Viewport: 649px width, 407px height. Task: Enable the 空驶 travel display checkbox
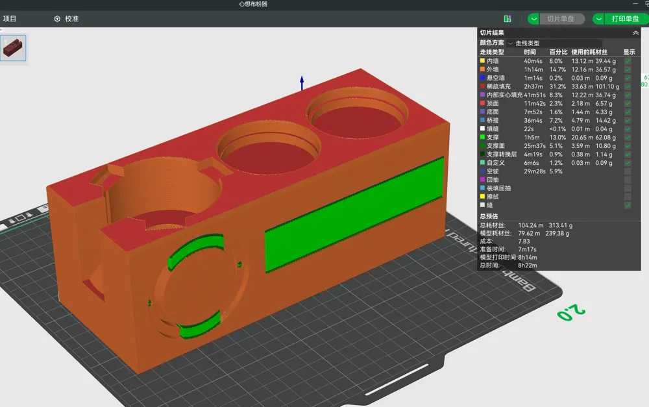point(628,171)
